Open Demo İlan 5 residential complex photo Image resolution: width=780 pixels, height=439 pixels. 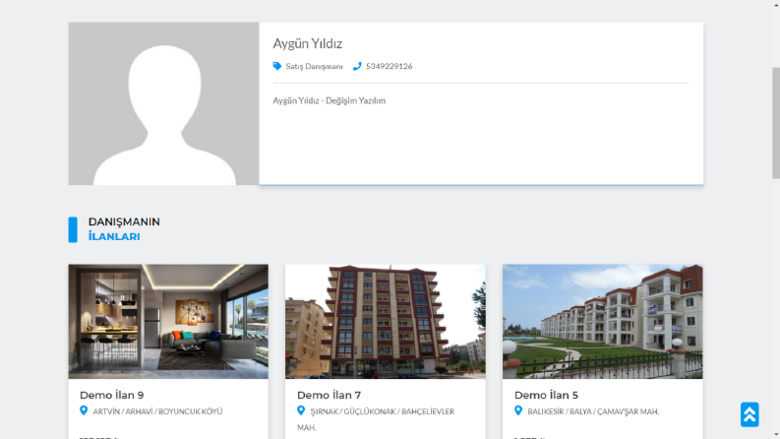point(602,322)
